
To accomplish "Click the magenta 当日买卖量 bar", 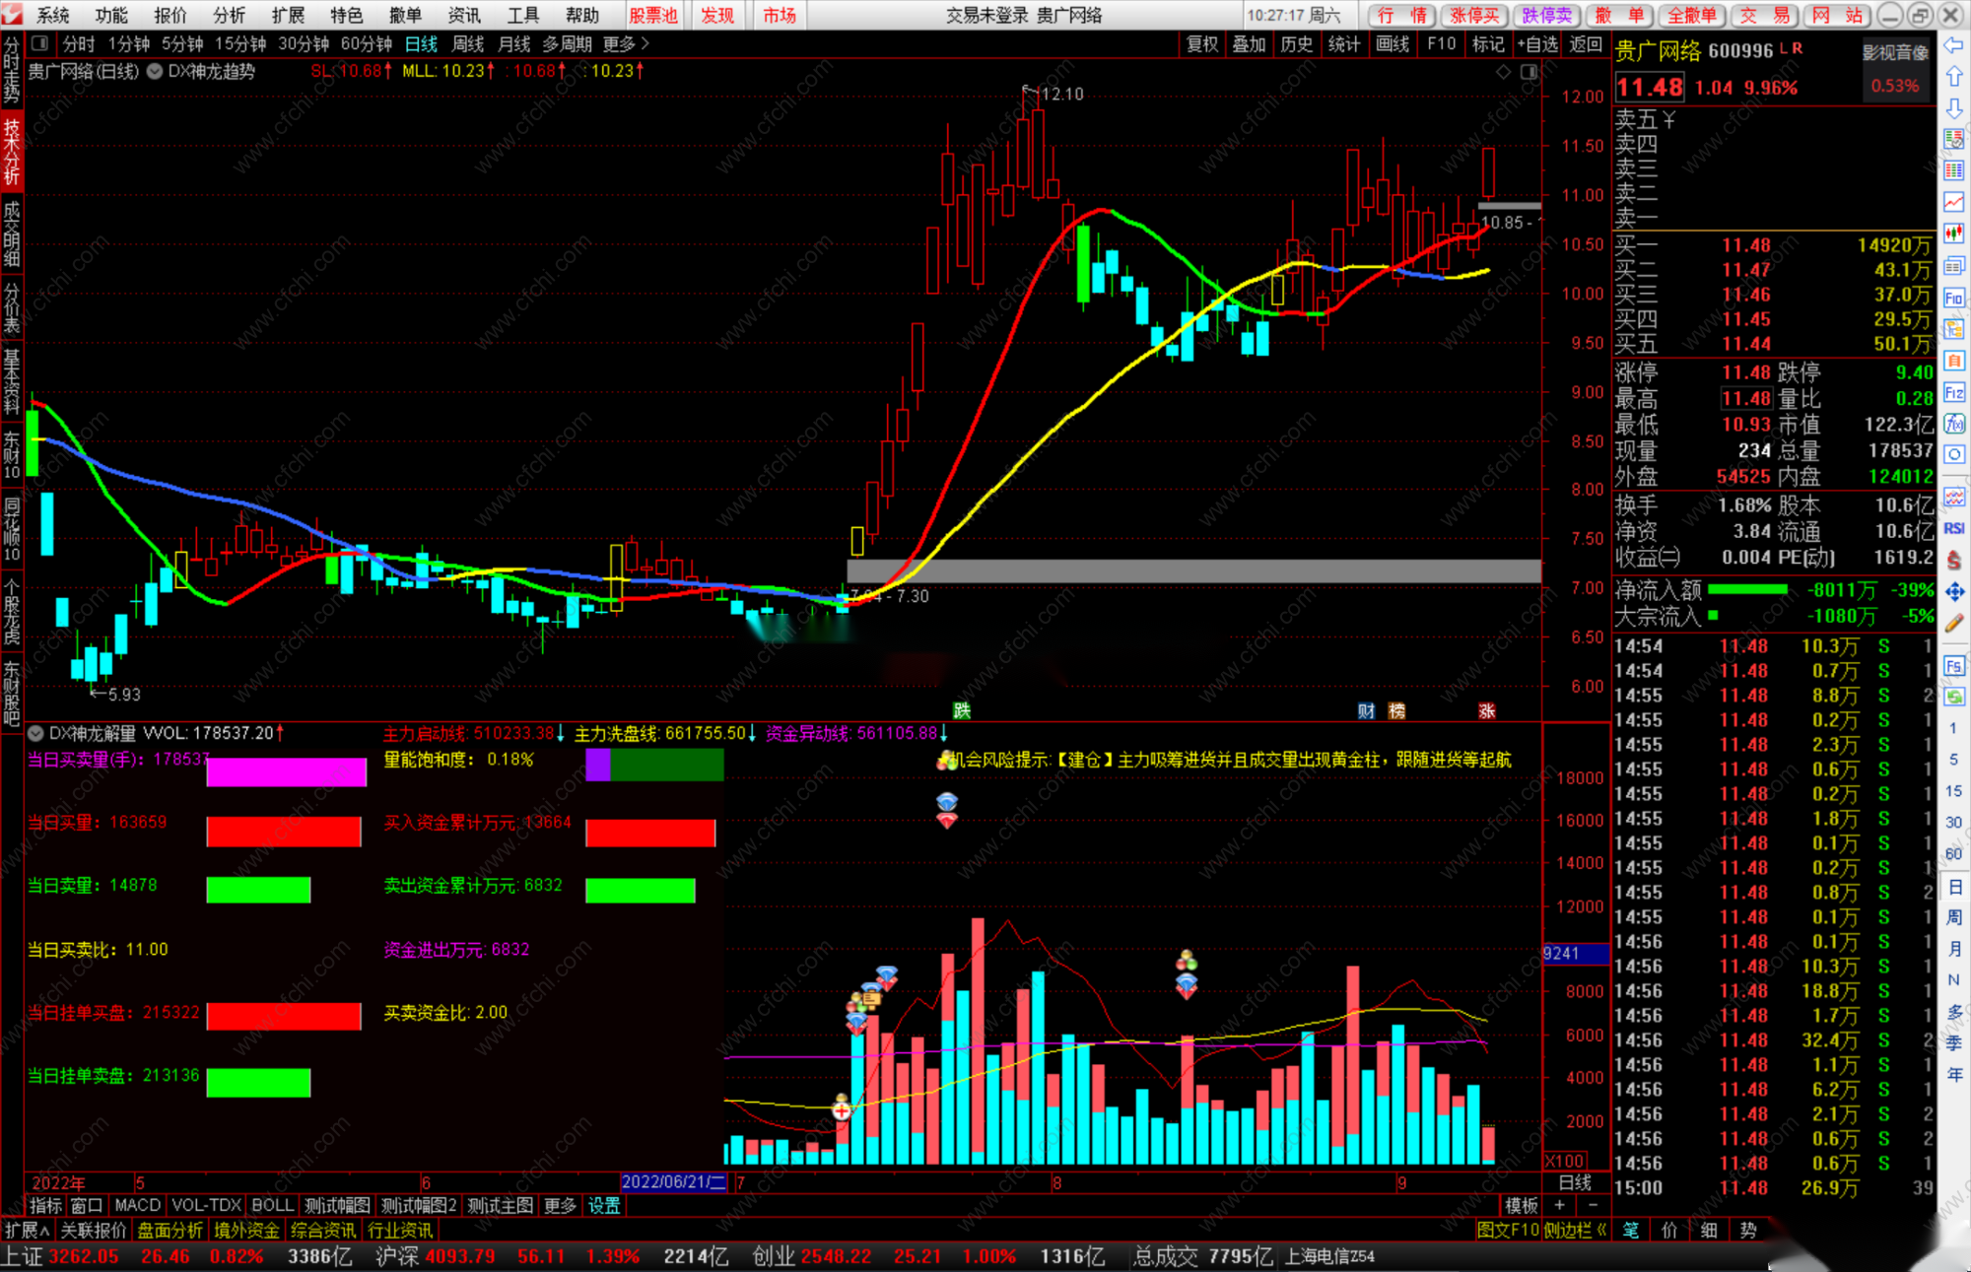I will [x=286, y=771].
